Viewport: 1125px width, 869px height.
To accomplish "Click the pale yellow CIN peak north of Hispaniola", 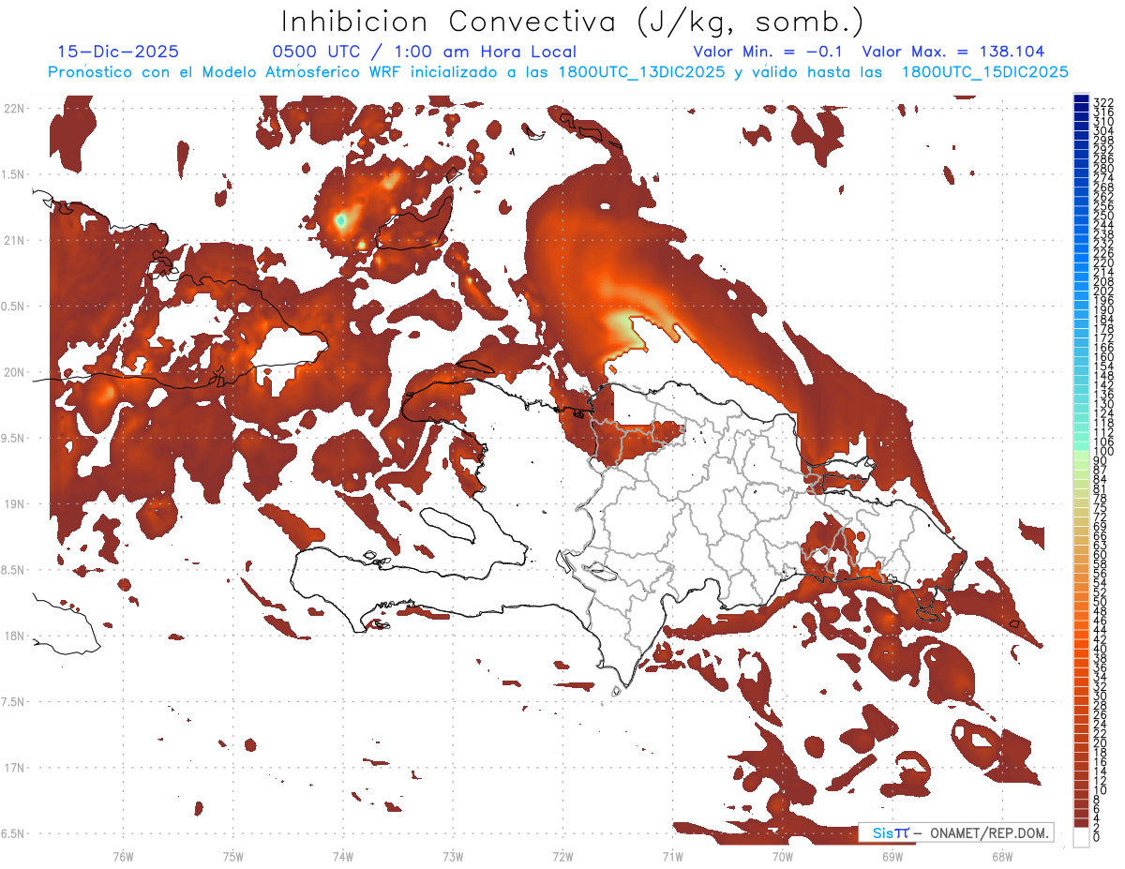I will point(623,328).
